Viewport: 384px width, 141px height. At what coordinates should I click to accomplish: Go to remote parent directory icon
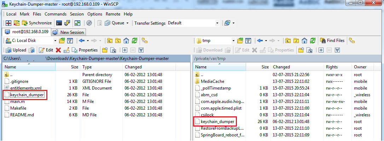[x=288, y=41]
